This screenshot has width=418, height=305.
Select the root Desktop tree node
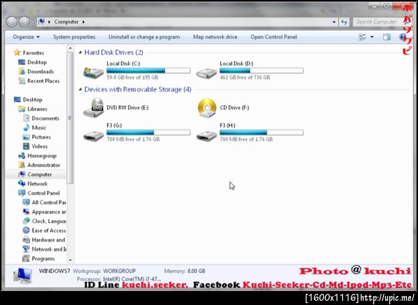(x=32, y=100)
